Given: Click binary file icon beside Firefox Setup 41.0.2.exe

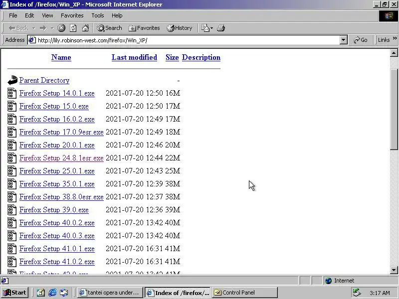Looking at the screenshot, I should tap(11, 262).
